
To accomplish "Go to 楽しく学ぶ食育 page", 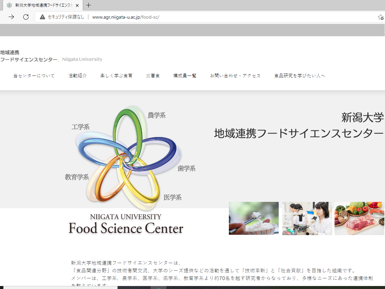I will [x=116, y=76].
